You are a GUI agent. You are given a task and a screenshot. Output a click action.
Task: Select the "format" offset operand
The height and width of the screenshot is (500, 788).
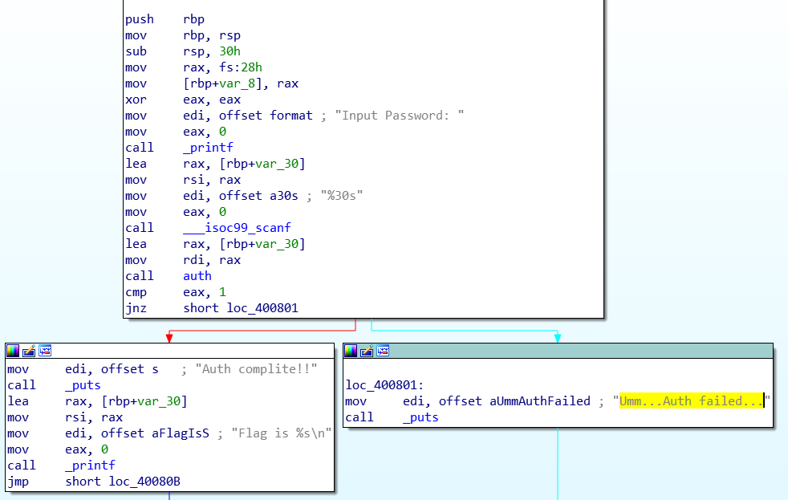[x=291, y=116]
